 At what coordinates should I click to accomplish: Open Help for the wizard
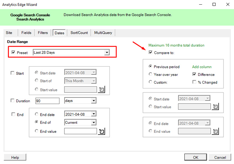coord(15,157)
